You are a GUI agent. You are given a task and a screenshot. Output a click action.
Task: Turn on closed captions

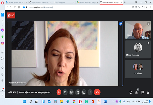pos(71,92)
